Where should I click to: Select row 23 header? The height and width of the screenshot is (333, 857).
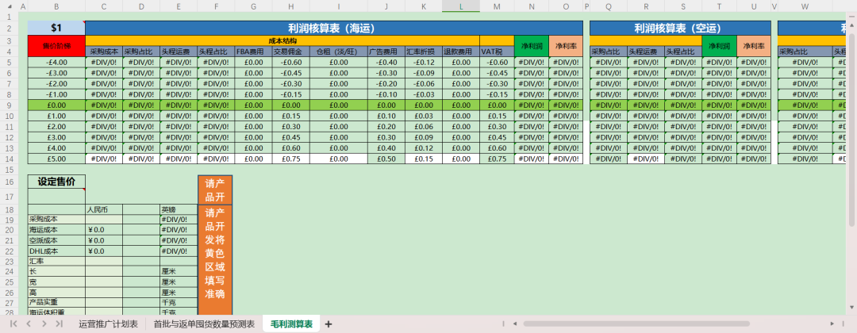pyautogui.click(x=10, y=261)
